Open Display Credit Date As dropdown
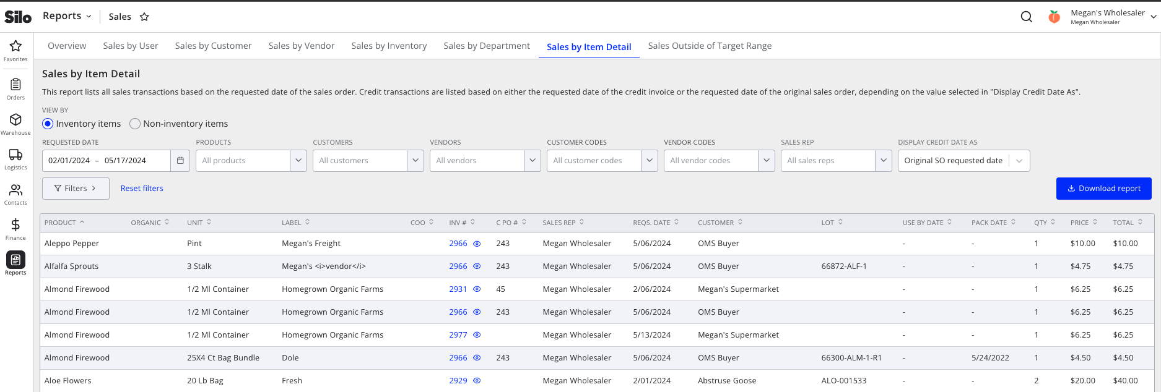This screenshot has width=1161, height=392. pos(963,160)
